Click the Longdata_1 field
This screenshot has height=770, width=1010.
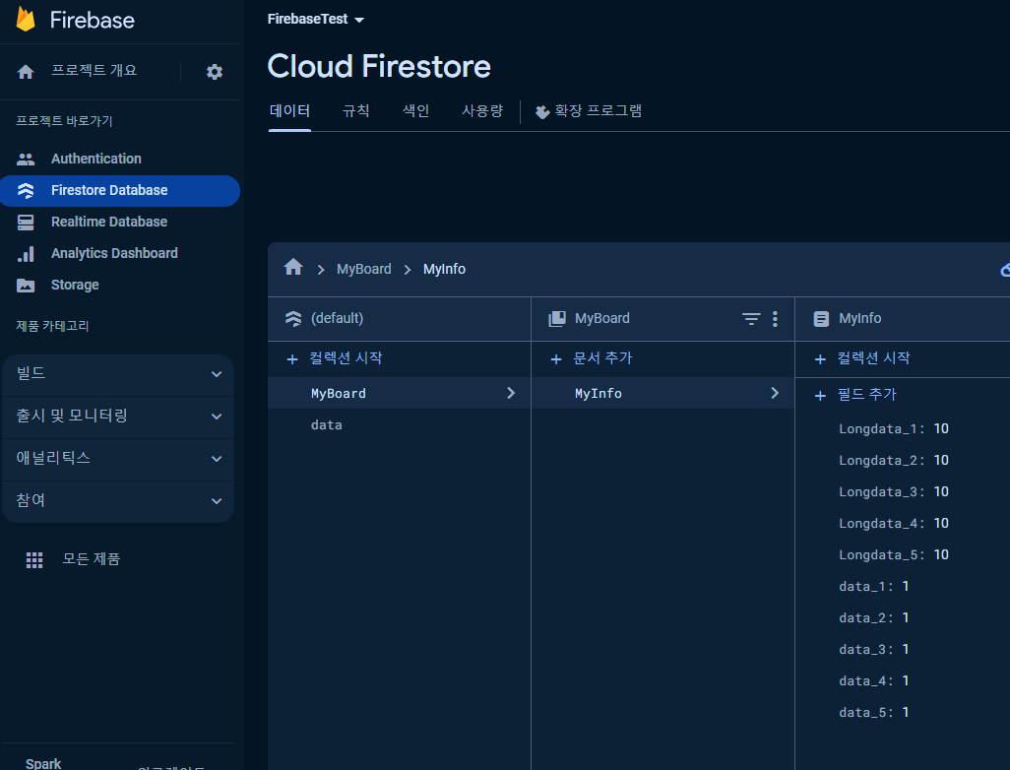tap(894, 429)
